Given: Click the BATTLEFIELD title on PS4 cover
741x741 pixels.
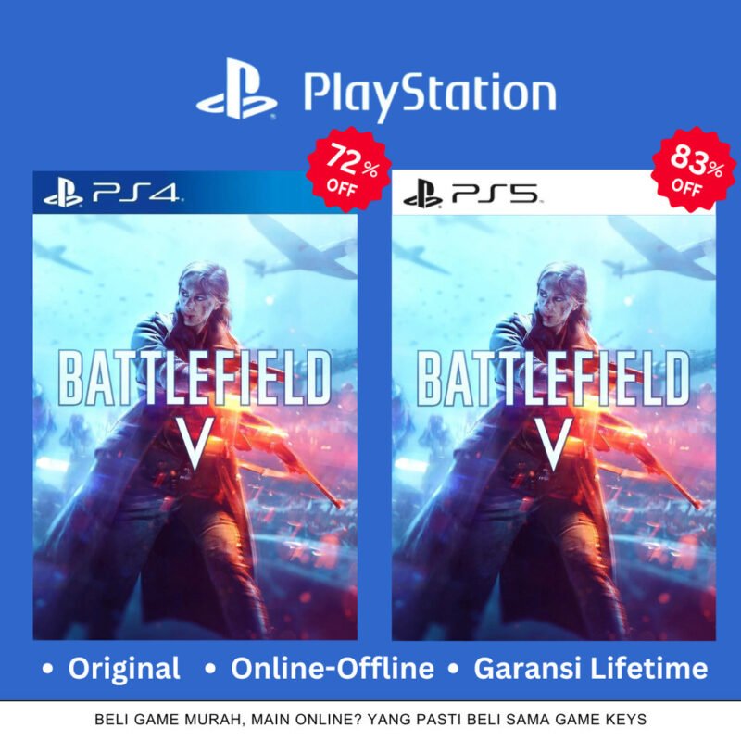Looking at the screenshot, I should pyautogui.click(x=195, y=378).
